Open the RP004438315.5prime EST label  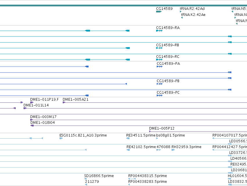coord(147,176)
